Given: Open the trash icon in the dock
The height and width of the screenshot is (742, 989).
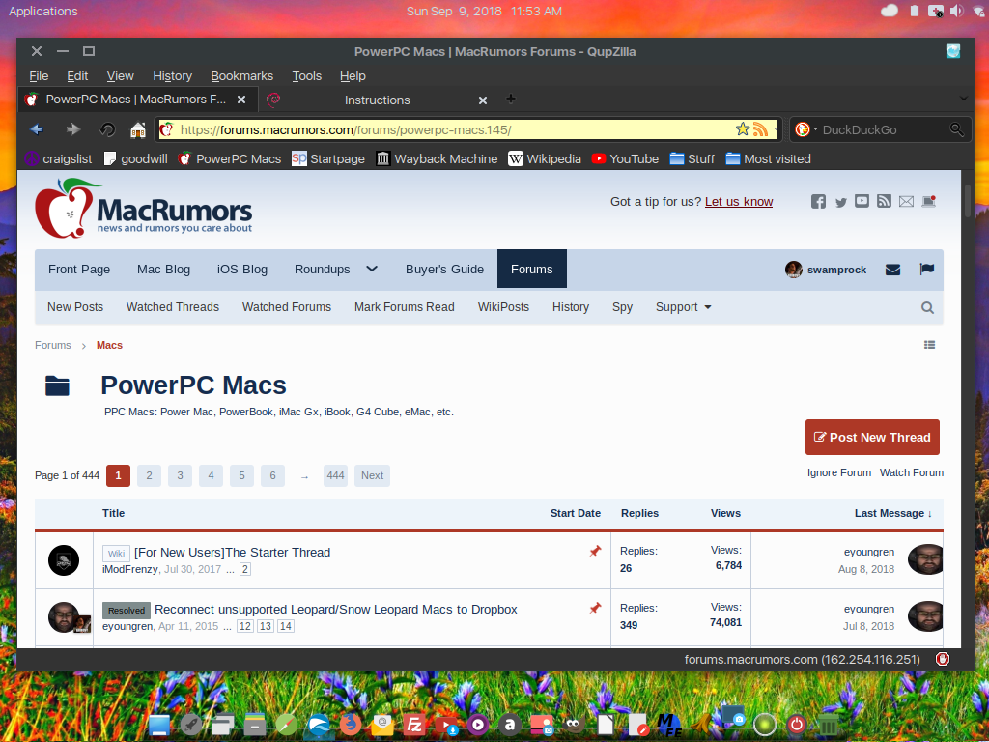Looking at the screenshot, I should pyautogui.click(x=828, y=725).
